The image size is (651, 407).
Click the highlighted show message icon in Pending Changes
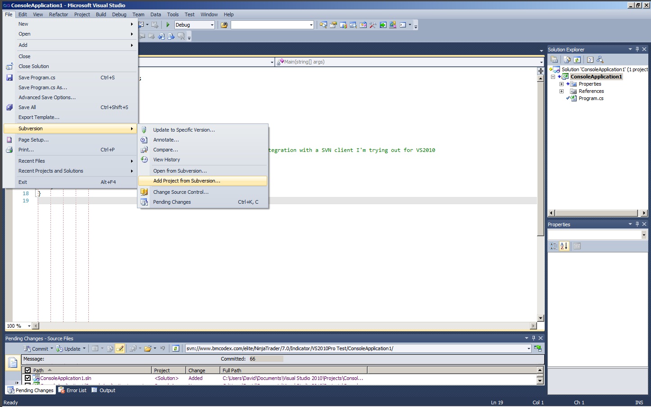coord(120,348)
